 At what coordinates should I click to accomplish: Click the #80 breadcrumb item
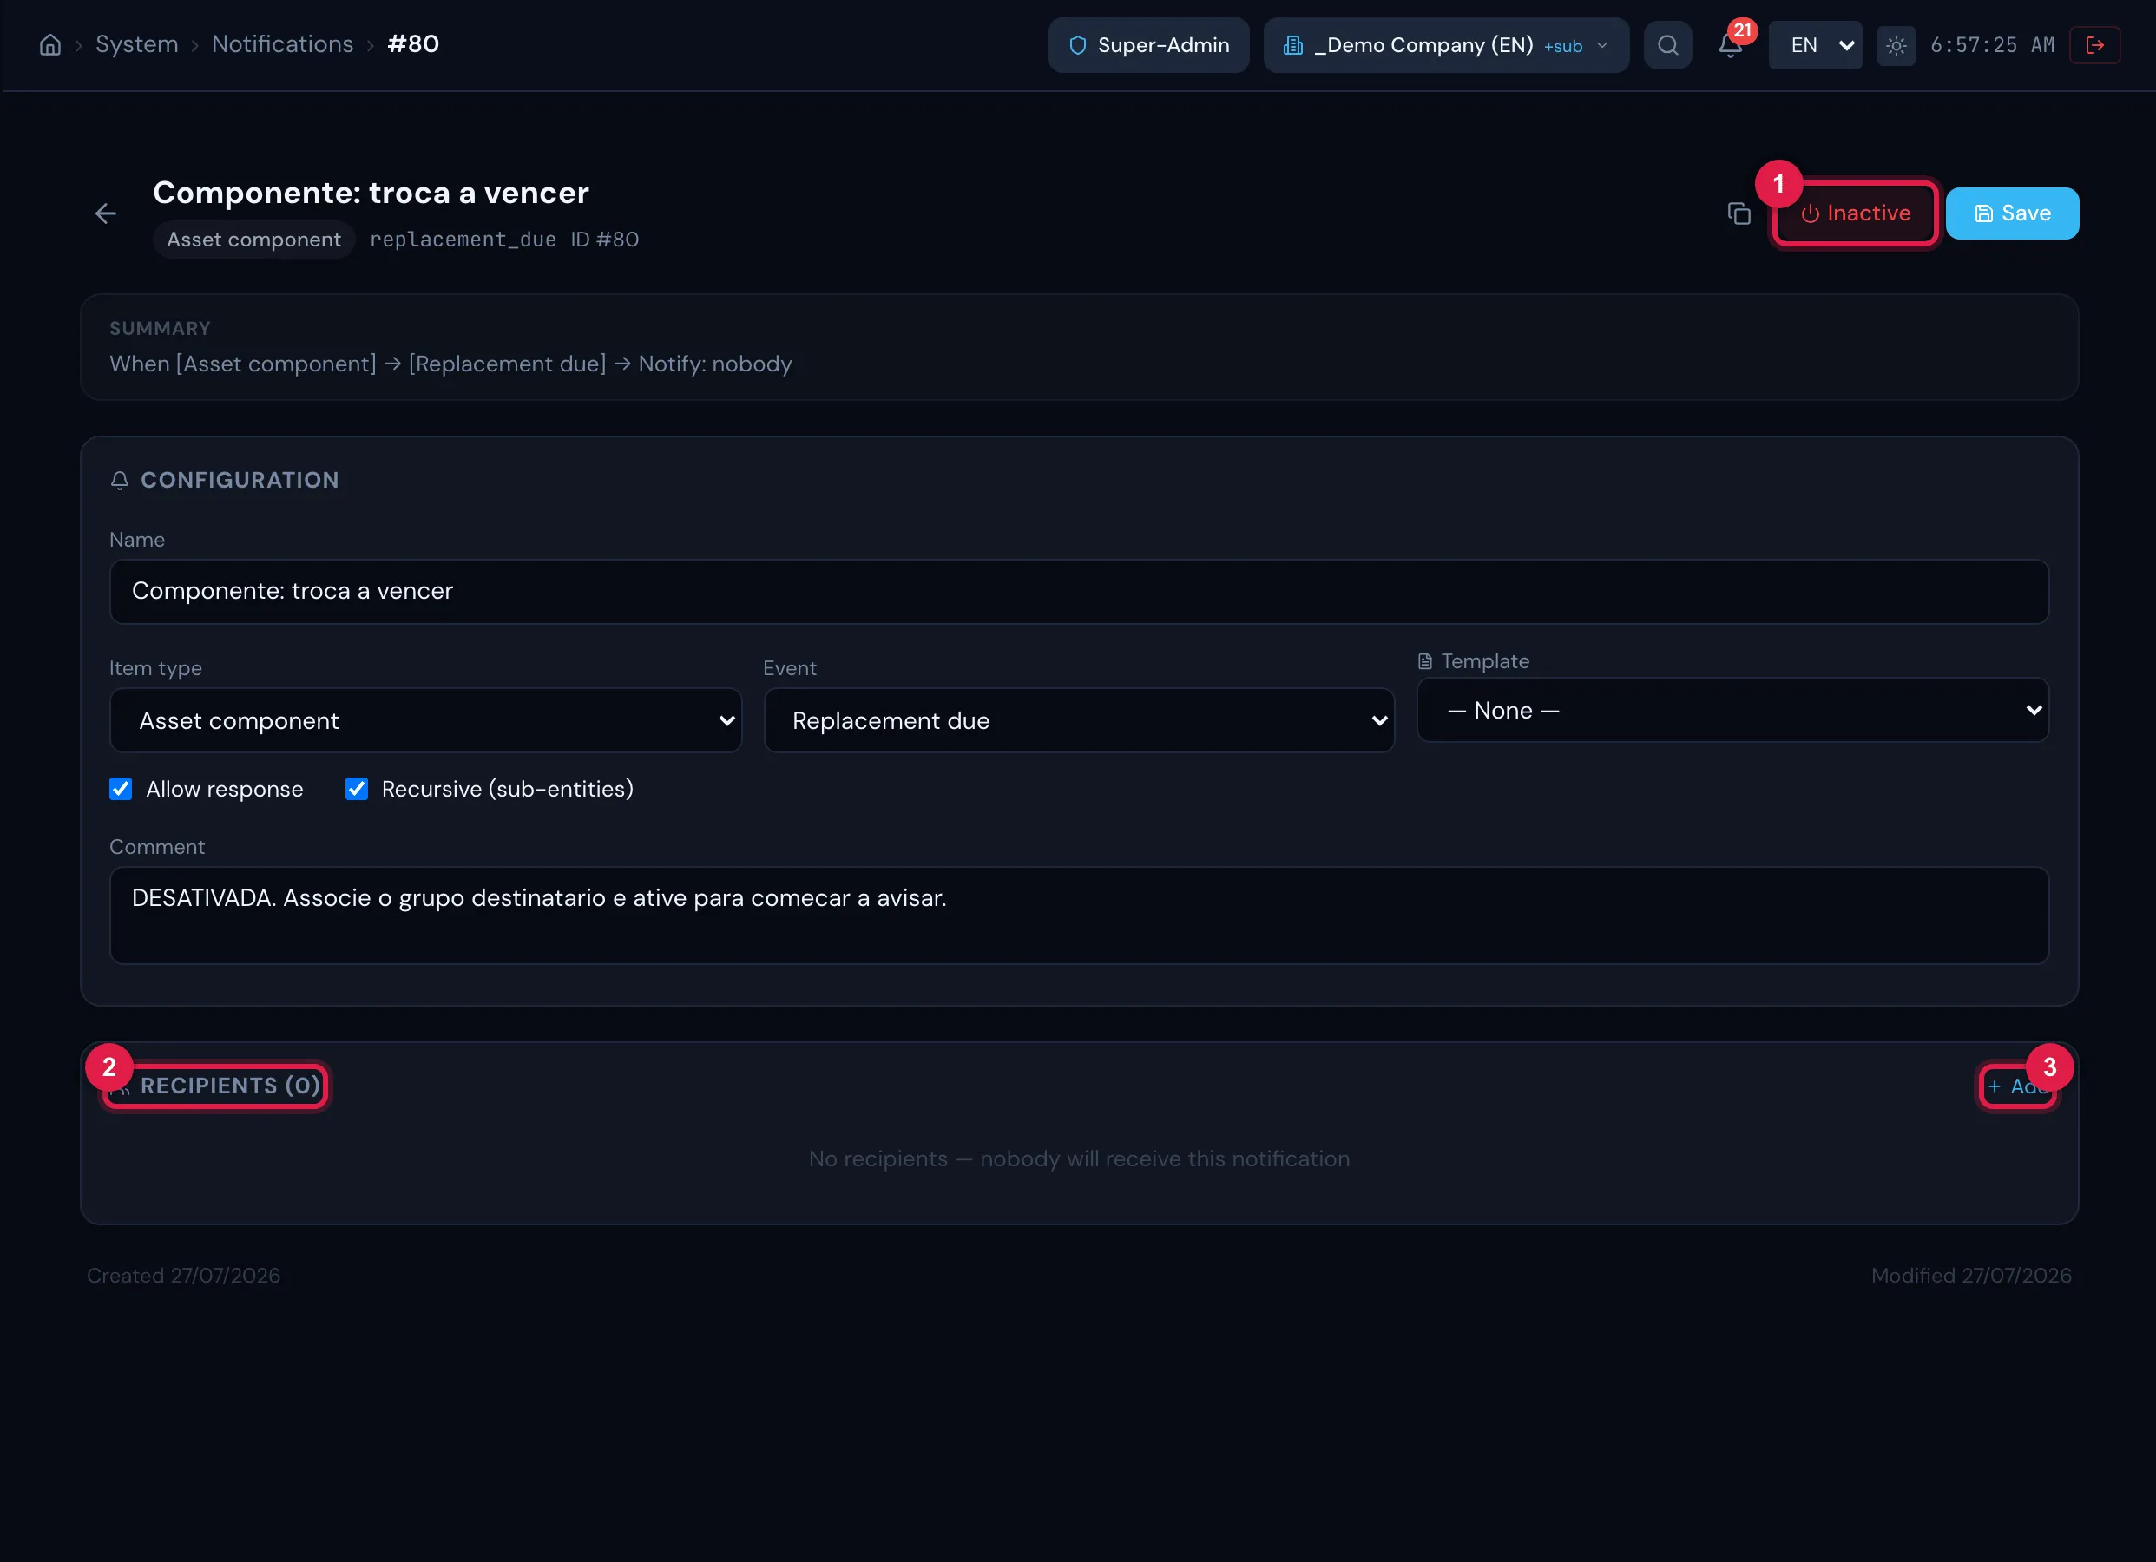[413, 43]
